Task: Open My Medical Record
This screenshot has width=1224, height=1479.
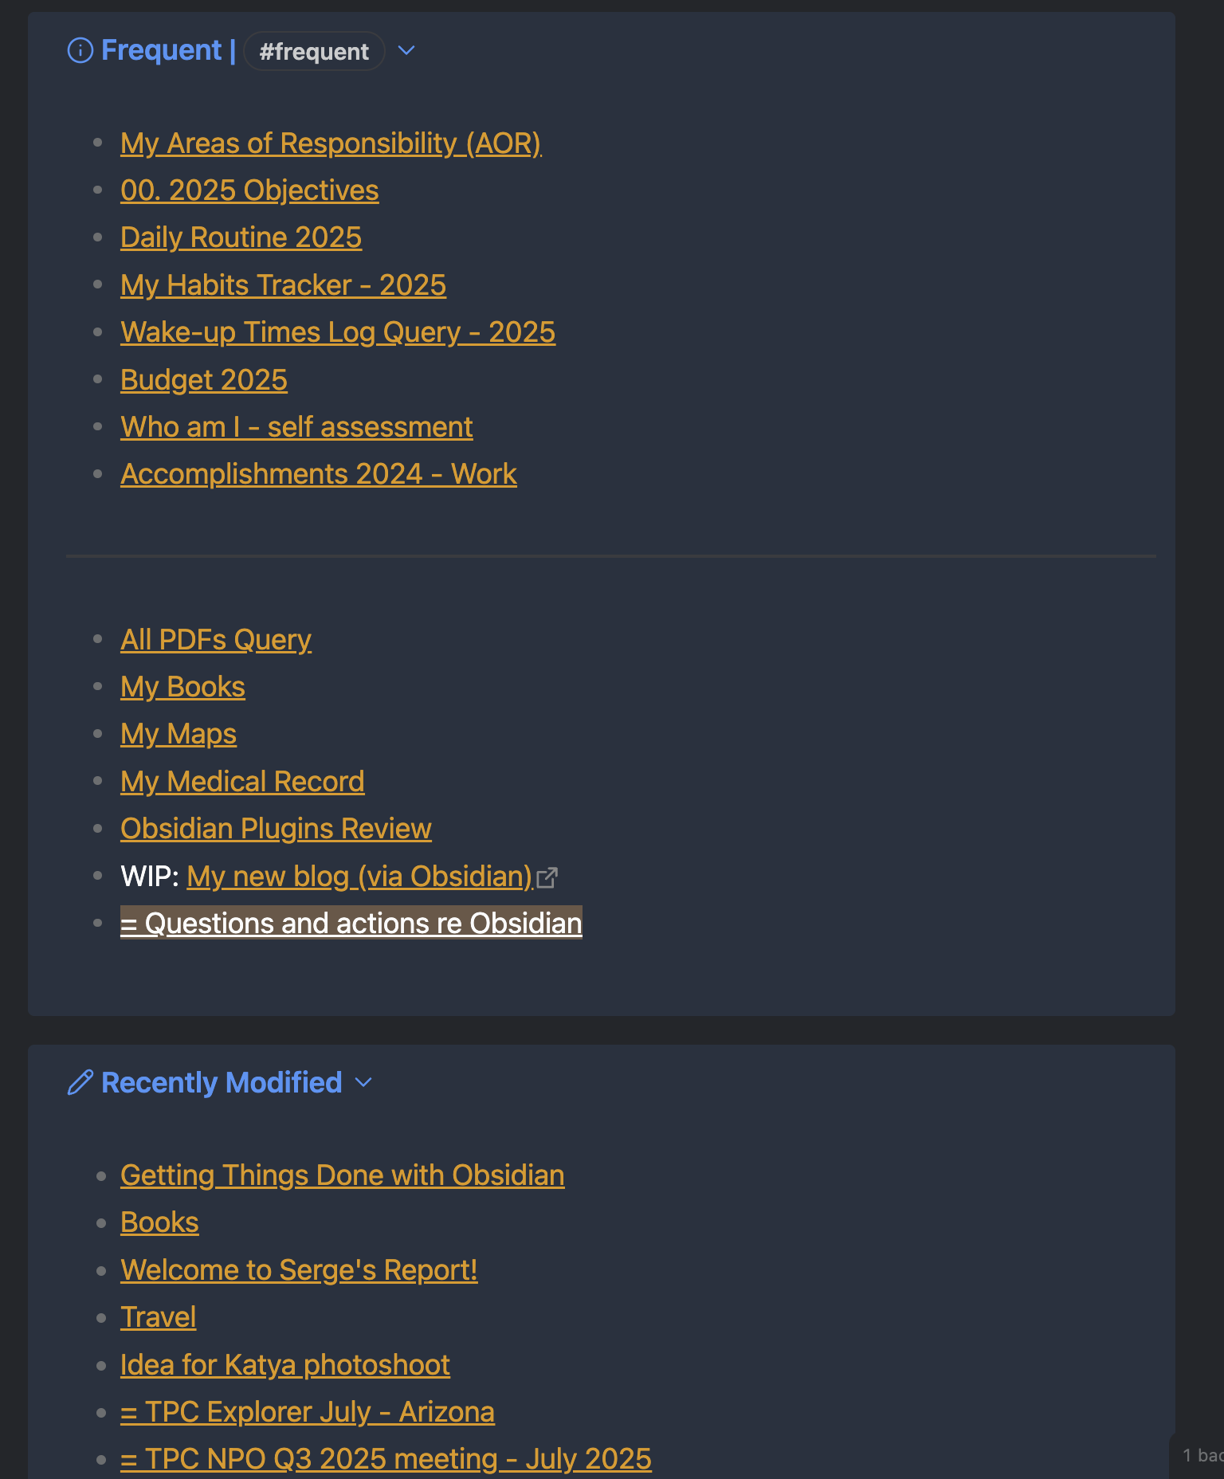Action: click(x=242, y=781)
